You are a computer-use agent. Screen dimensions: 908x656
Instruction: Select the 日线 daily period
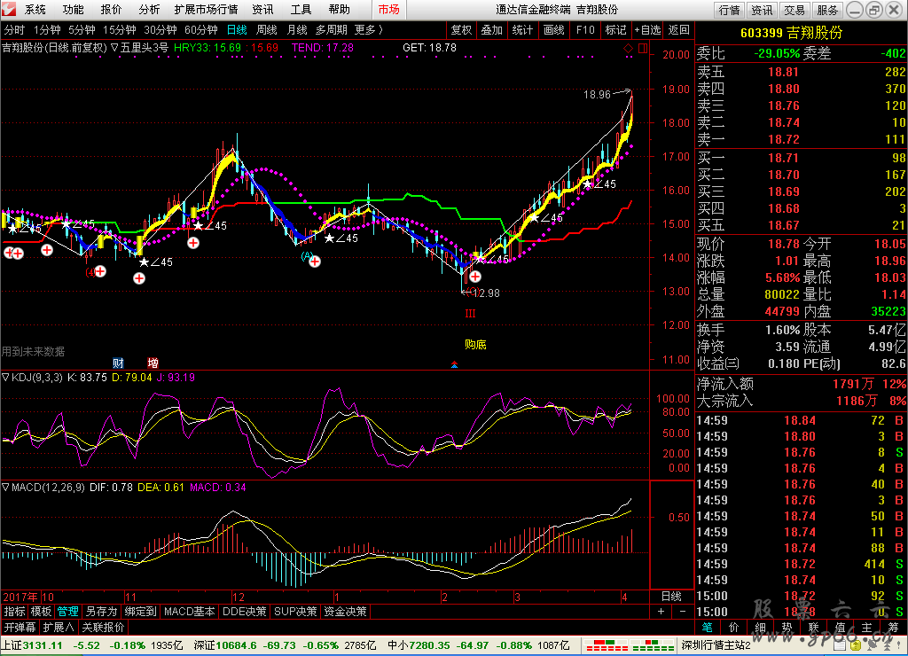(237, 30)
